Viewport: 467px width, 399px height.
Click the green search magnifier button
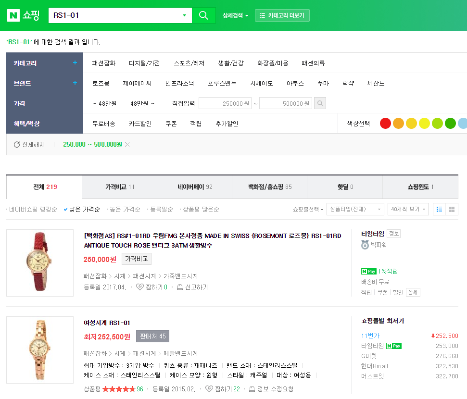[204, 15]
